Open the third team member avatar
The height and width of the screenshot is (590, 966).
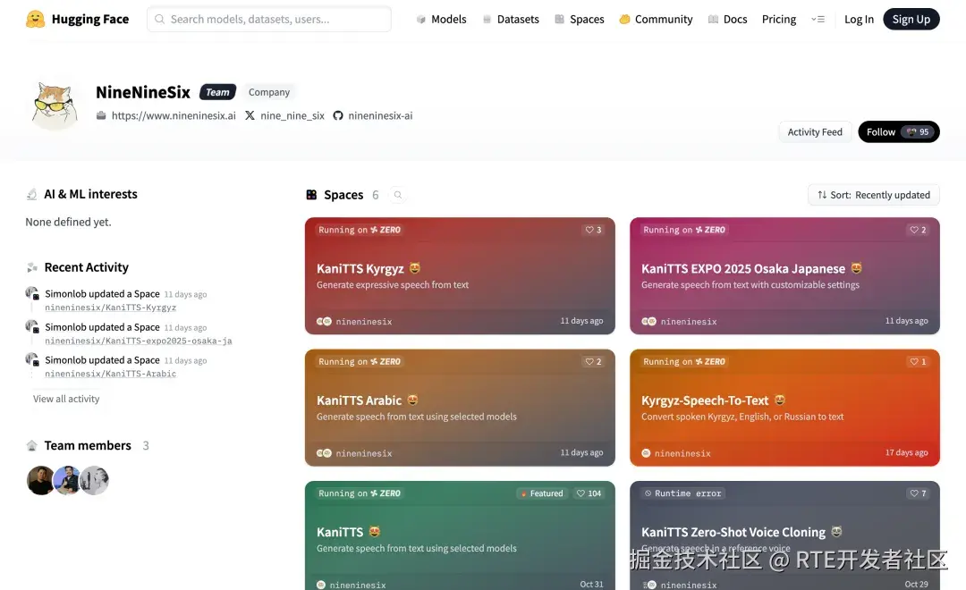coord(94,480)
